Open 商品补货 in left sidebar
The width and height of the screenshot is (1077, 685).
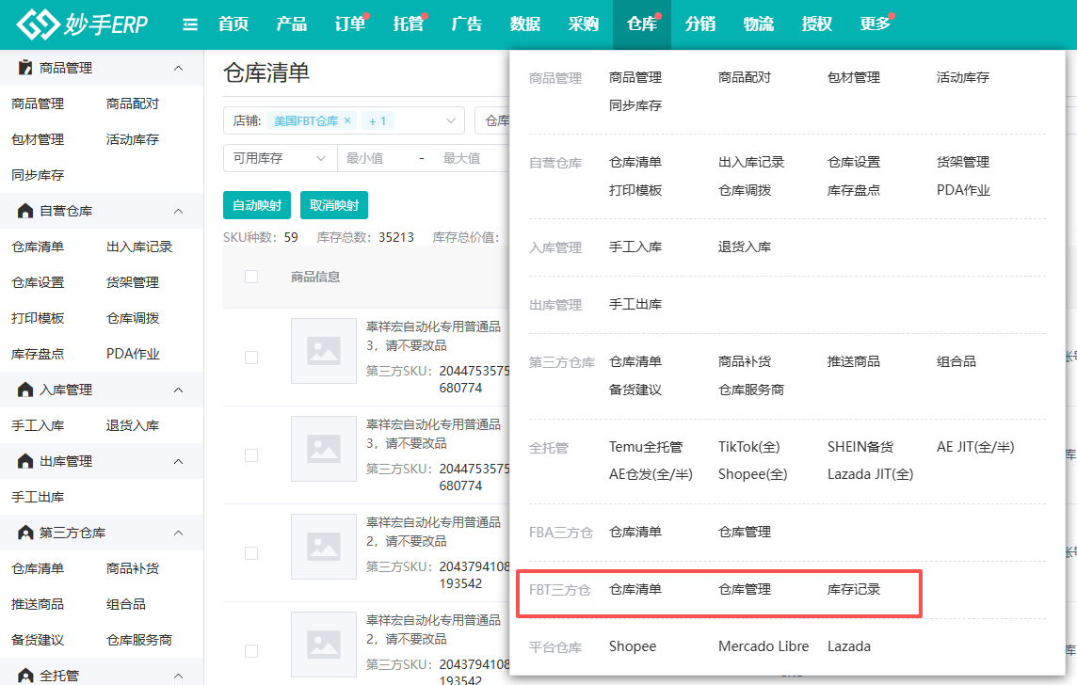[x=133, y=568]
